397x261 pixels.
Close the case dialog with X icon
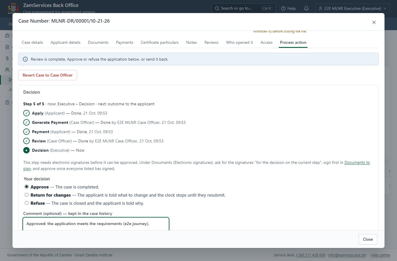374,22
